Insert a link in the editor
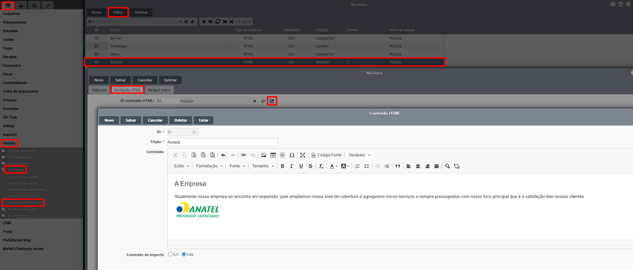This screenshot has height=270, width=633. pyautogui.click(x=244, y=155)
